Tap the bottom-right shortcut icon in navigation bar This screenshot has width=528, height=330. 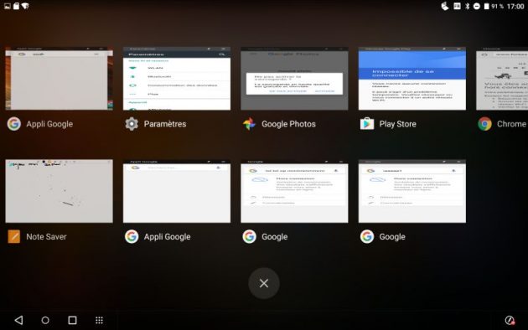pyautogui.click(x=510, y=320)
